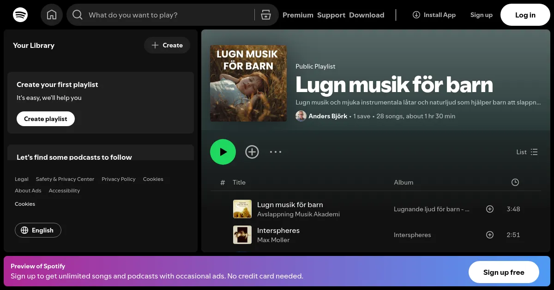
Task: Open the Download link
Action: click(x=367, y=15)
